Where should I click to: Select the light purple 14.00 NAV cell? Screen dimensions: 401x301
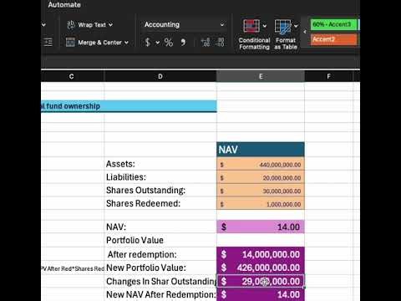coord(261,227)
